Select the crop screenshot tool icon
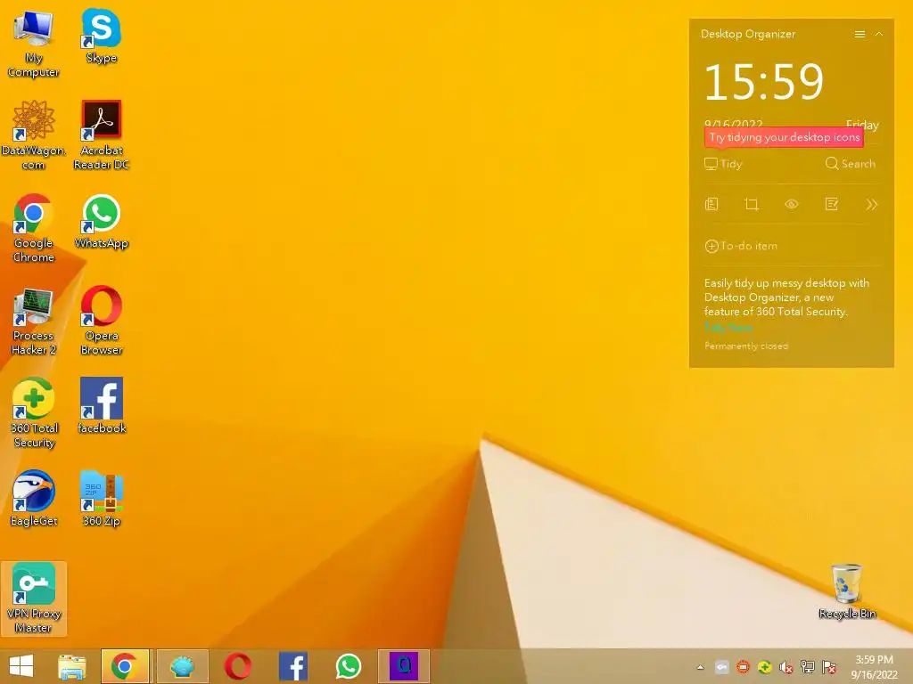The image size is (913, 684). click(x=752, y=204)
